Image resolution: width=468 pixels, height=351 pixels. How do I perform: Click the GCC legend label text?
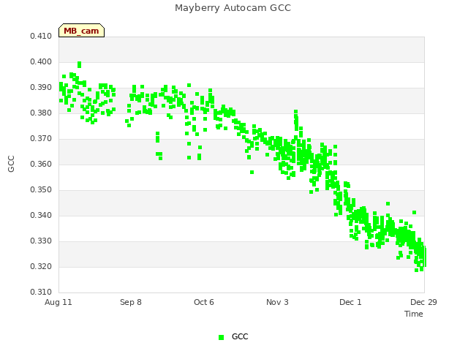[x=240, y=336]
